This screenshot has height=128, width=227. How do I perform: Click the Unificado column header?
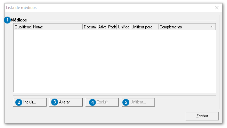123,27
